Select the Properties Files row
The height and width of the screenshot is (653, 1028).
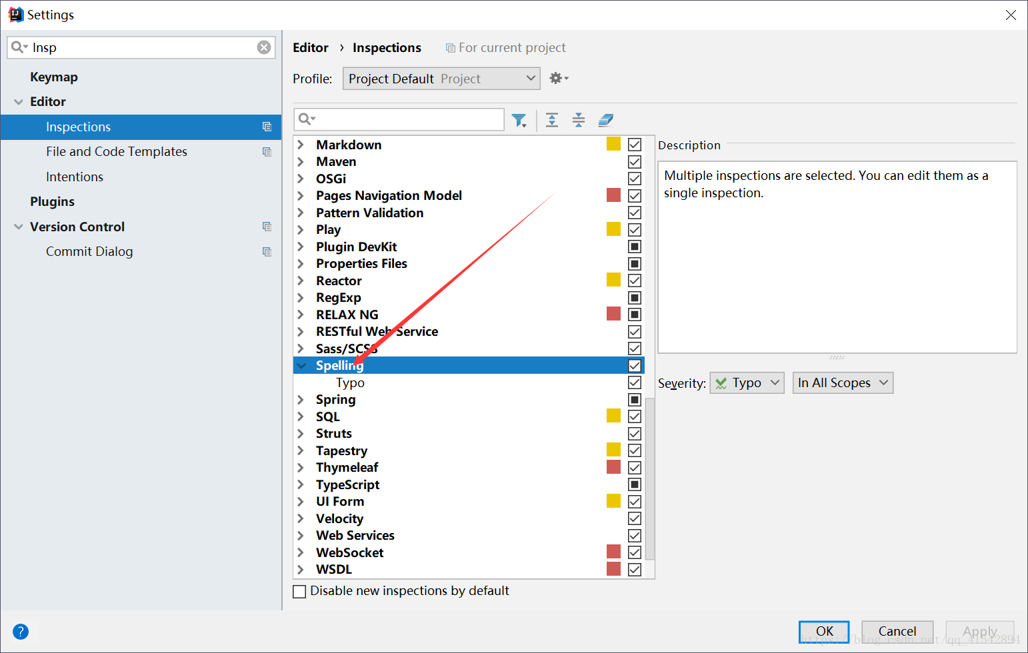click(x=469, y=264)
